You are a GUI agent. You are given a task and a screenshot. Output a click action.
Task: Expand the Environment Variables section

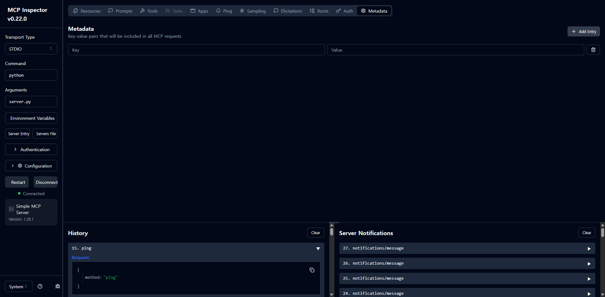click(31, 118)
